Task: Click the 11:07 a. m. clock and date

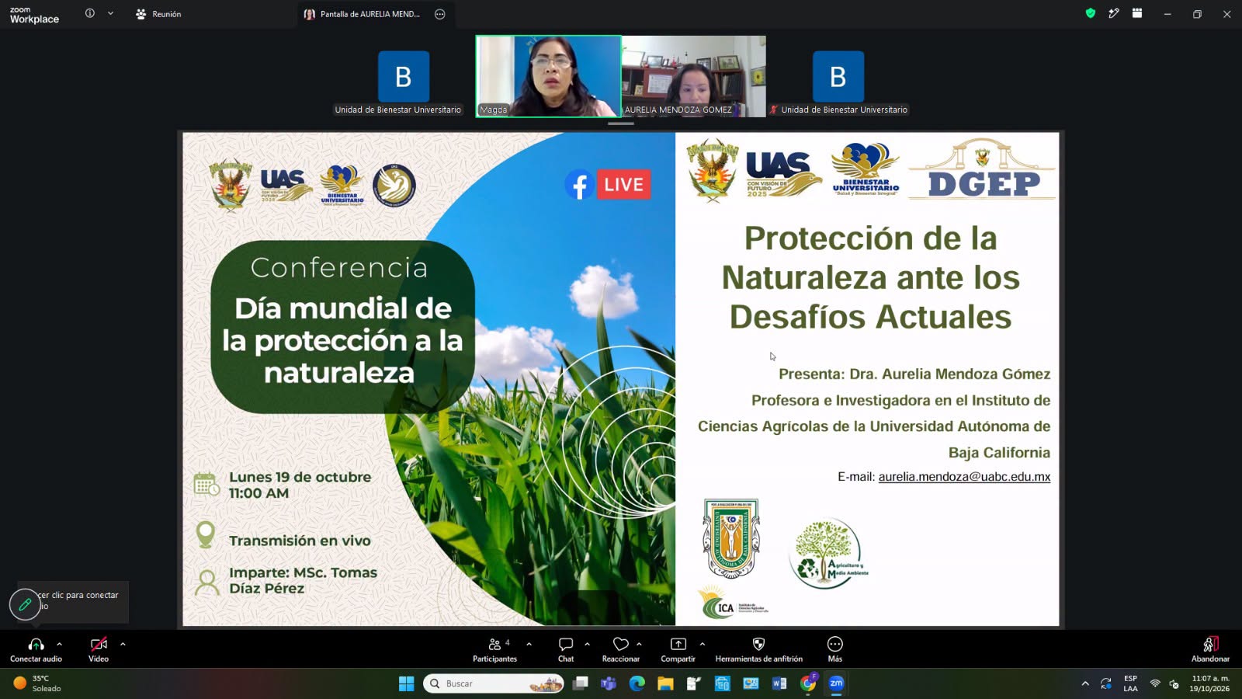Action: tap(1209, 683)
